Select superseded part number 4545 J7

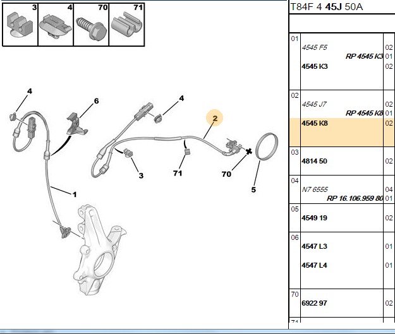[x=314, y=104]
